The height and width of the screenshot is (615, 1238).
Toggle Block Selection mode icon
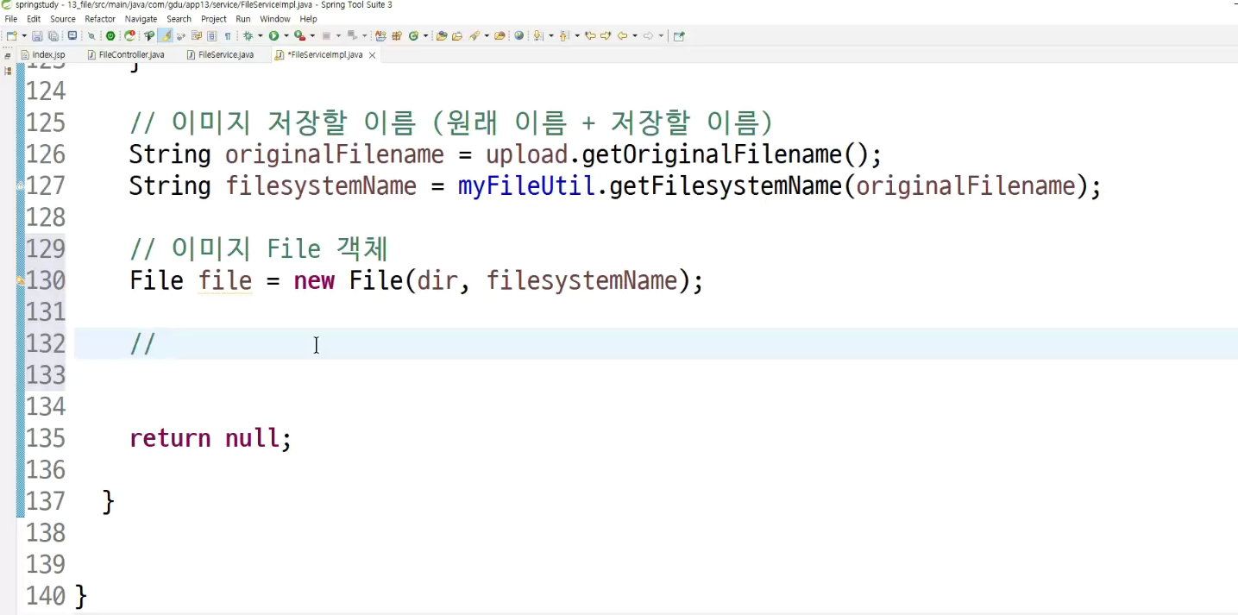(x=211, y=35)
